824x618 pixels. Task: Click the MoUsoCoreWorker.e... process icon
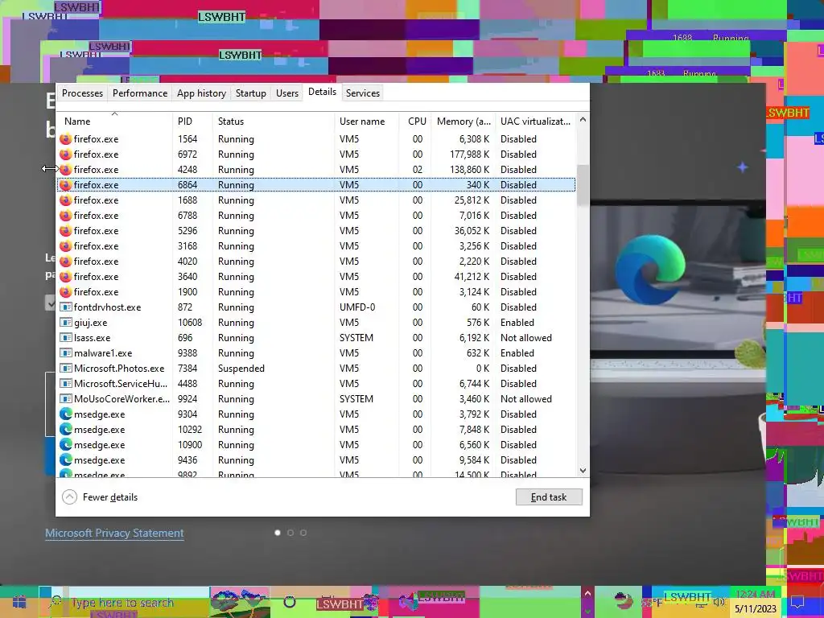click(66, 398)
